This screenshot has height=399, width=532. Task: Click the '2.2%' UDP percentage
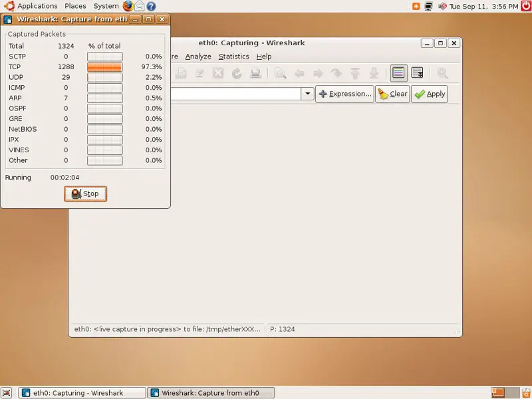154,77
